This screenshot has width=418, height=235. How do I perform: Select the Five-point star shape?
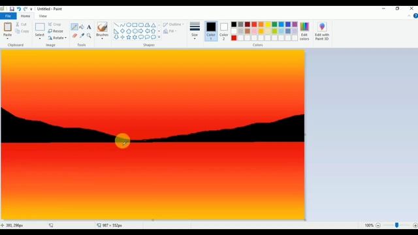coord(129,37)
